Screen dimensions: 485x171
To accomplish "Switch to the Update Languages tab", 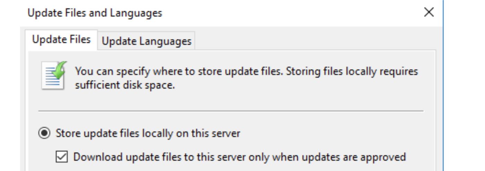I will (x=146, y=41).
